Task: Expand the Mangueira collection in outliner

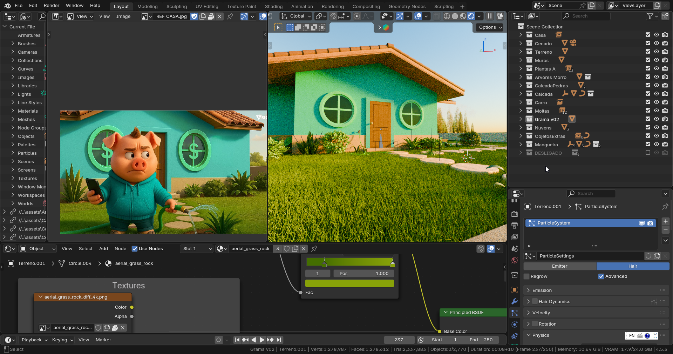Action: [x=521, y=144]
